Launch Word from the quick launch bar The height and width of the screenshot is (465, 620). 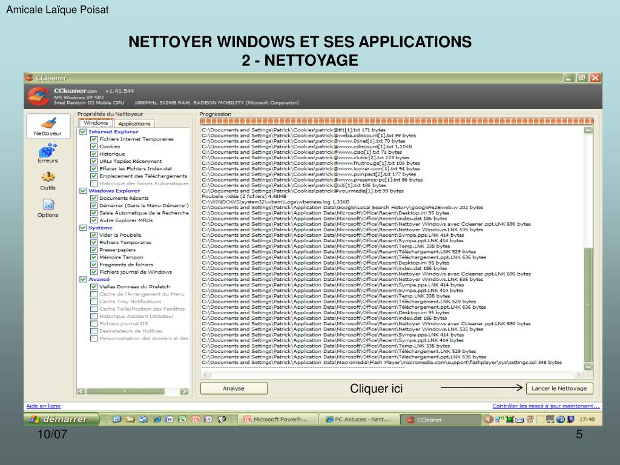pyautogui.click(x=169, y=420)
